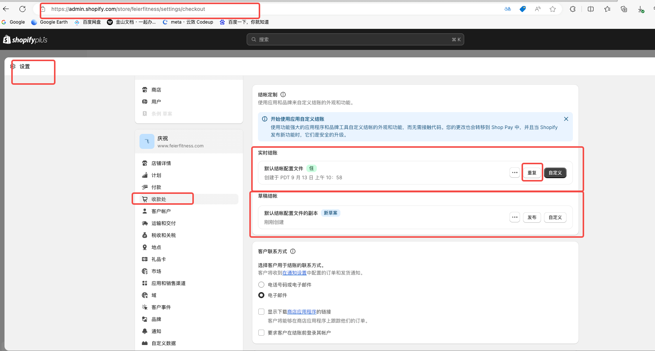Screen dimensions: 655x351
Task: Open the browser extensions puzzle icon
Action: pos(573,9)
